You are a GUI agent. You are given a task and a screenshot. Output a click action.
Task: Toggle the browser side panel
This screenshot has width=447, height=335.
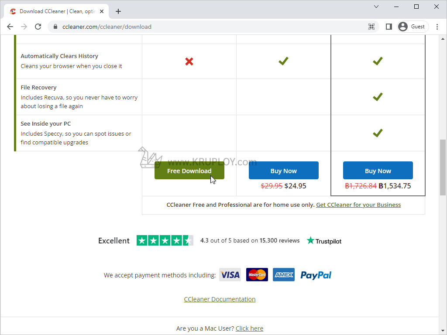[x=389, y=27]
